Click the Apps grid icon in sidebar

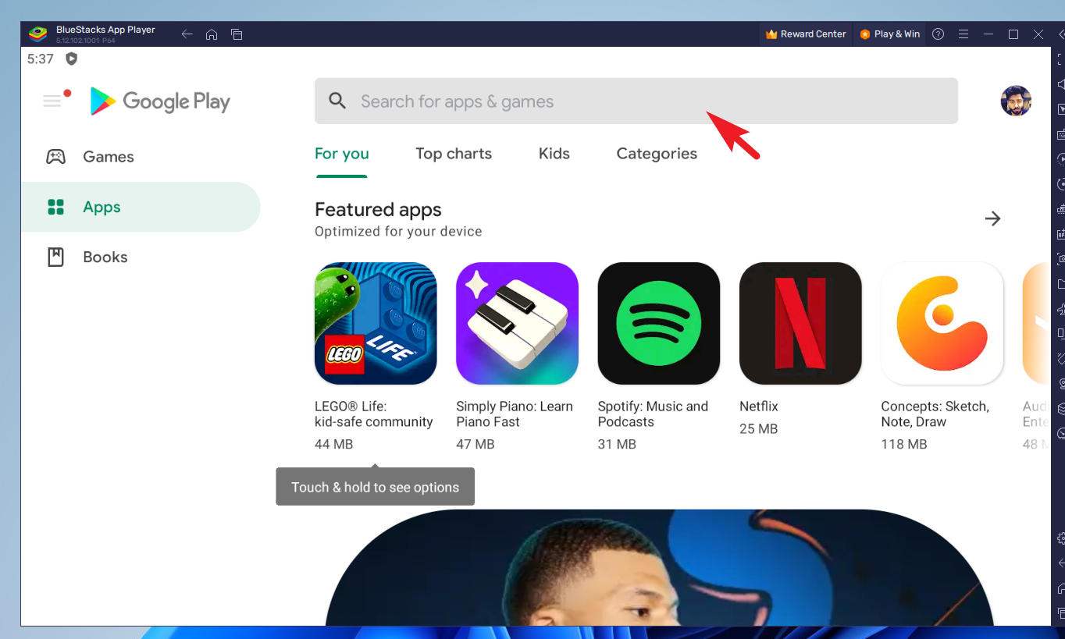(x=55, y=207)
